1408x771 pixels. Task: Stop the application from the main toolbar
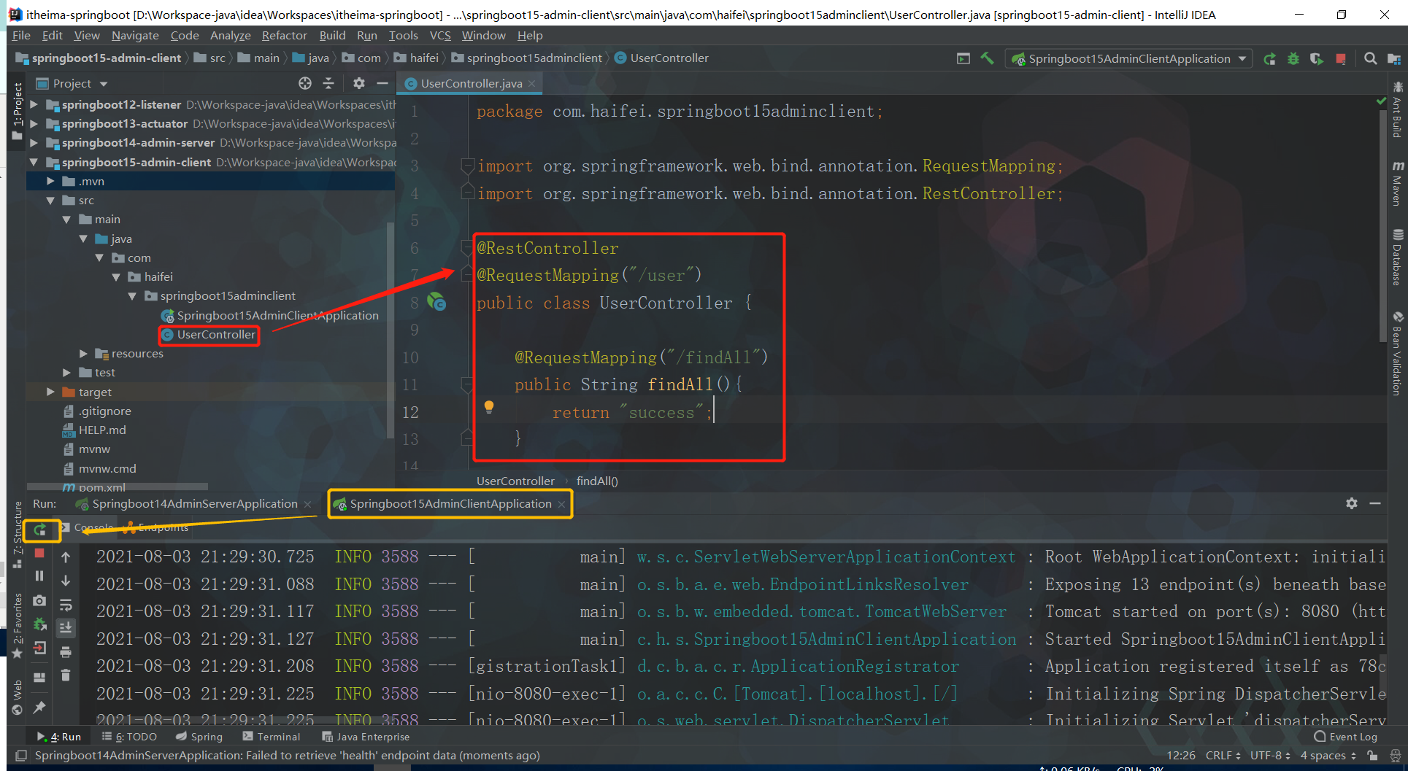(x=1341, y=59)
